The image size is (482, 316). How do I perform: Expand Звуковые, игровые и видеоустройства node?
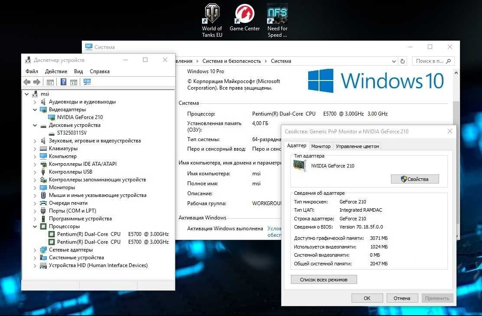pos(35,141)
